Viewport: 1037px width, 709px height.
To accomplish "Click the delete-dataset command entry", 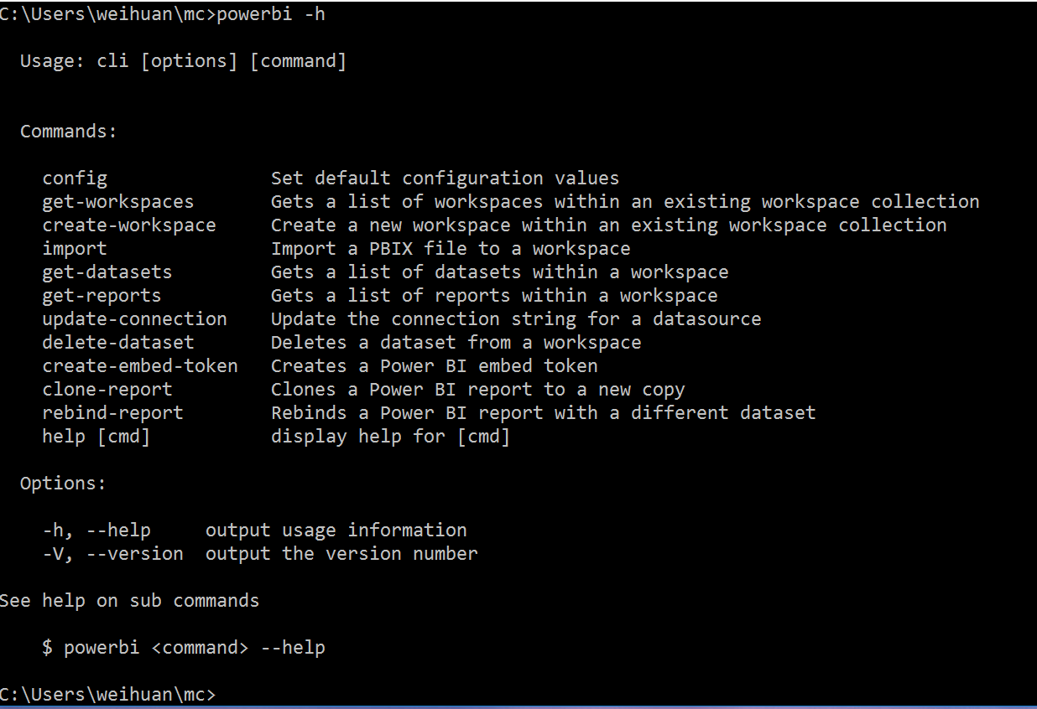I will tap(117, 342).
